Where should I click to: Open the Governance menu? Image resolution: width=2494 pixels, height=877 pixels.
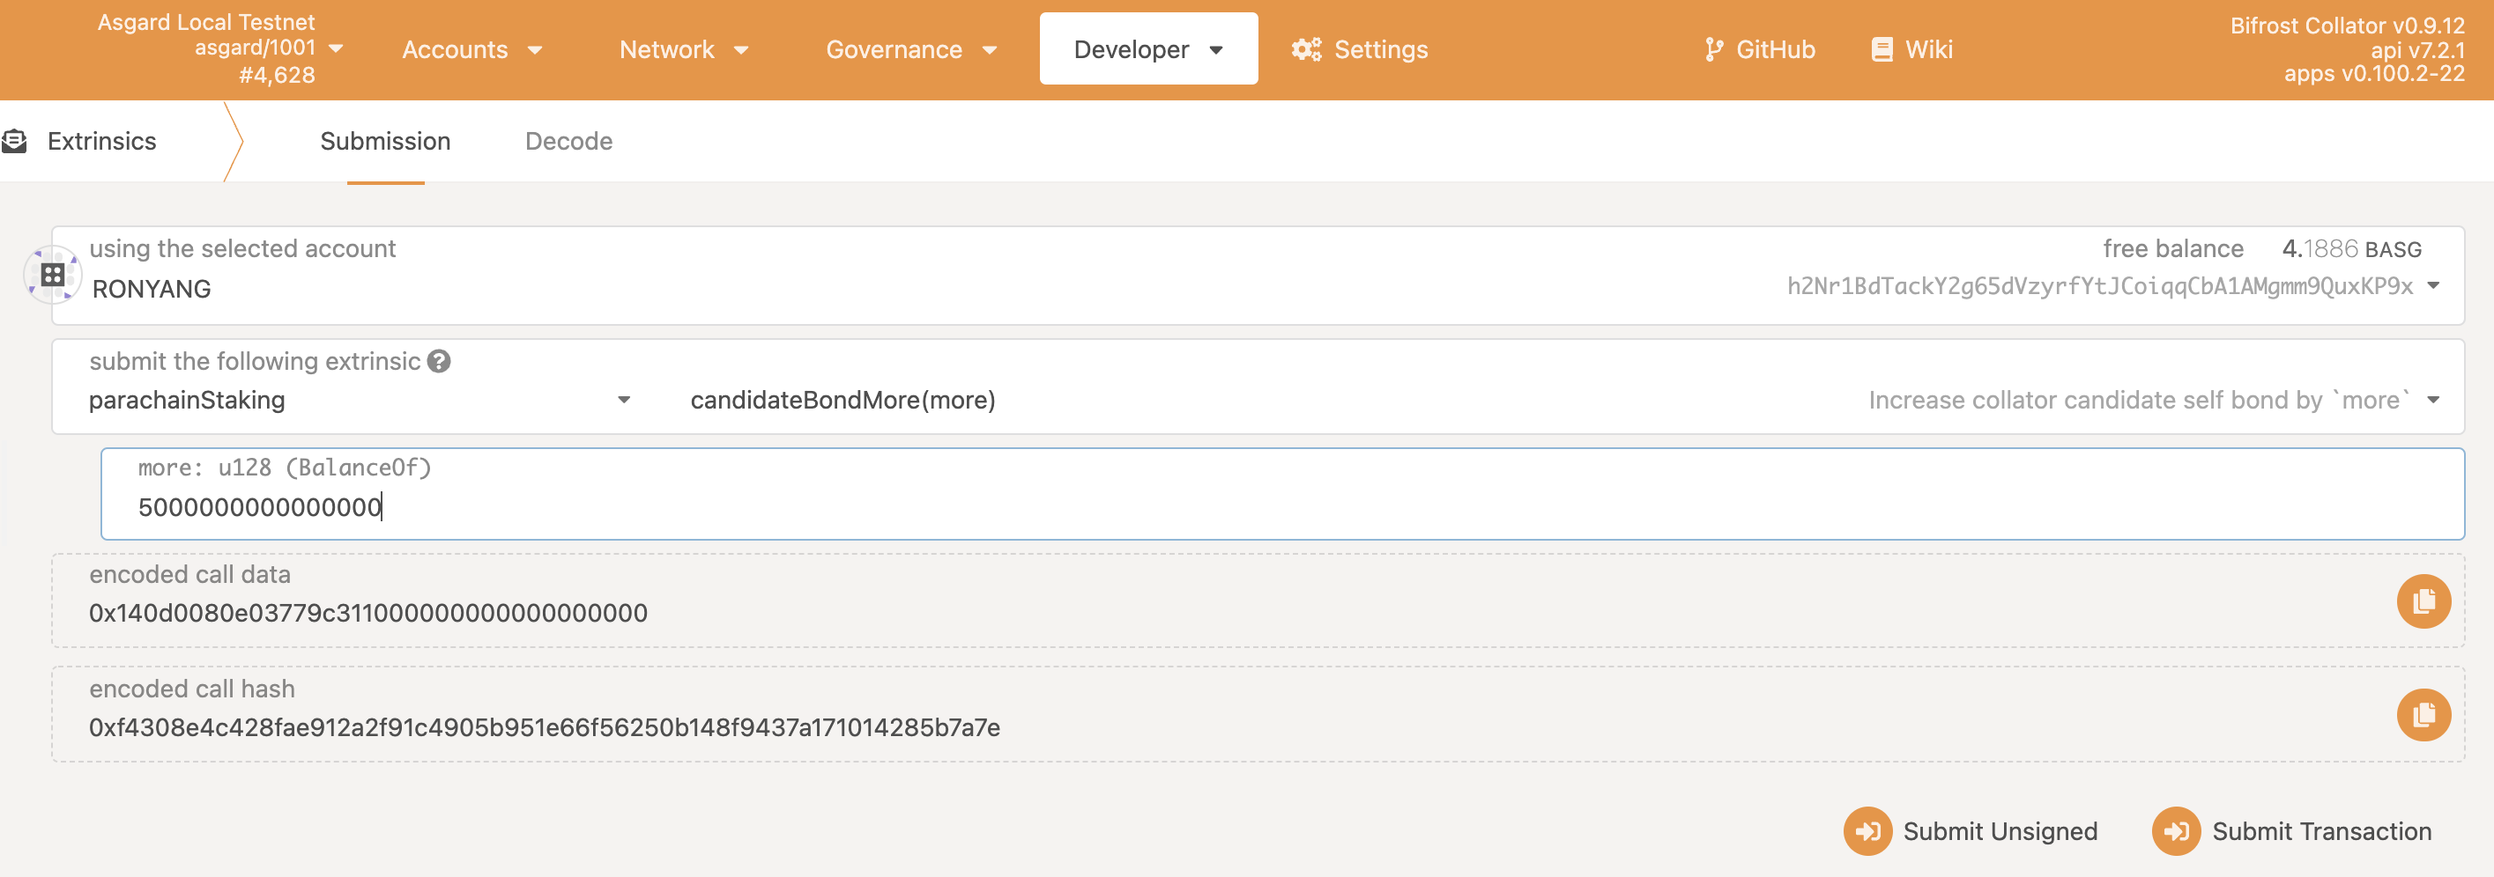(x=910, y=49)
